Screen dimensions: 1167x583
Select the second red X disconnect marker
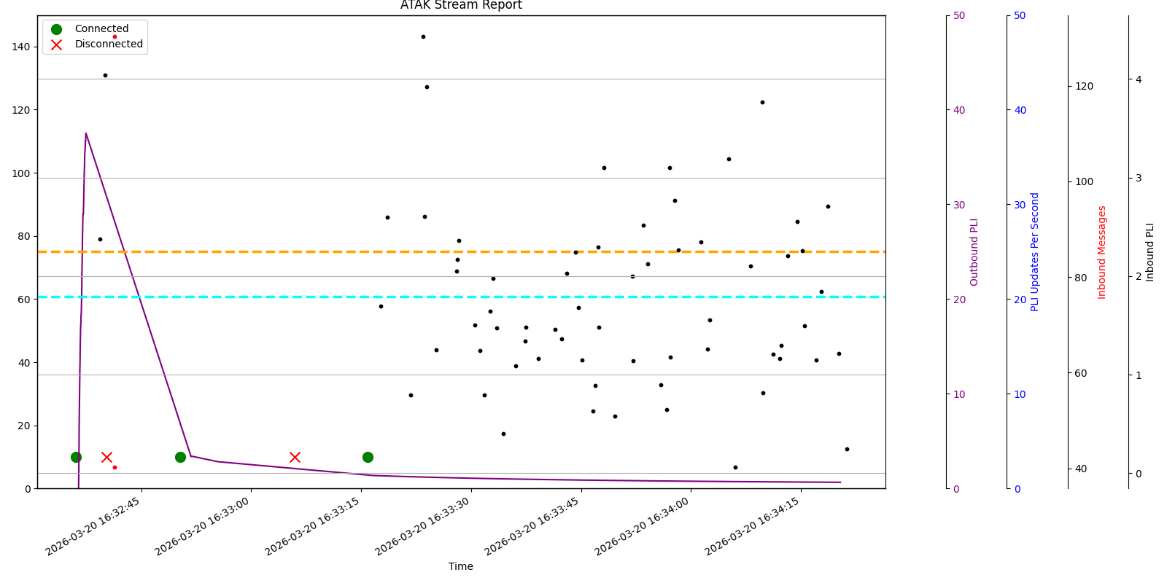295,457
